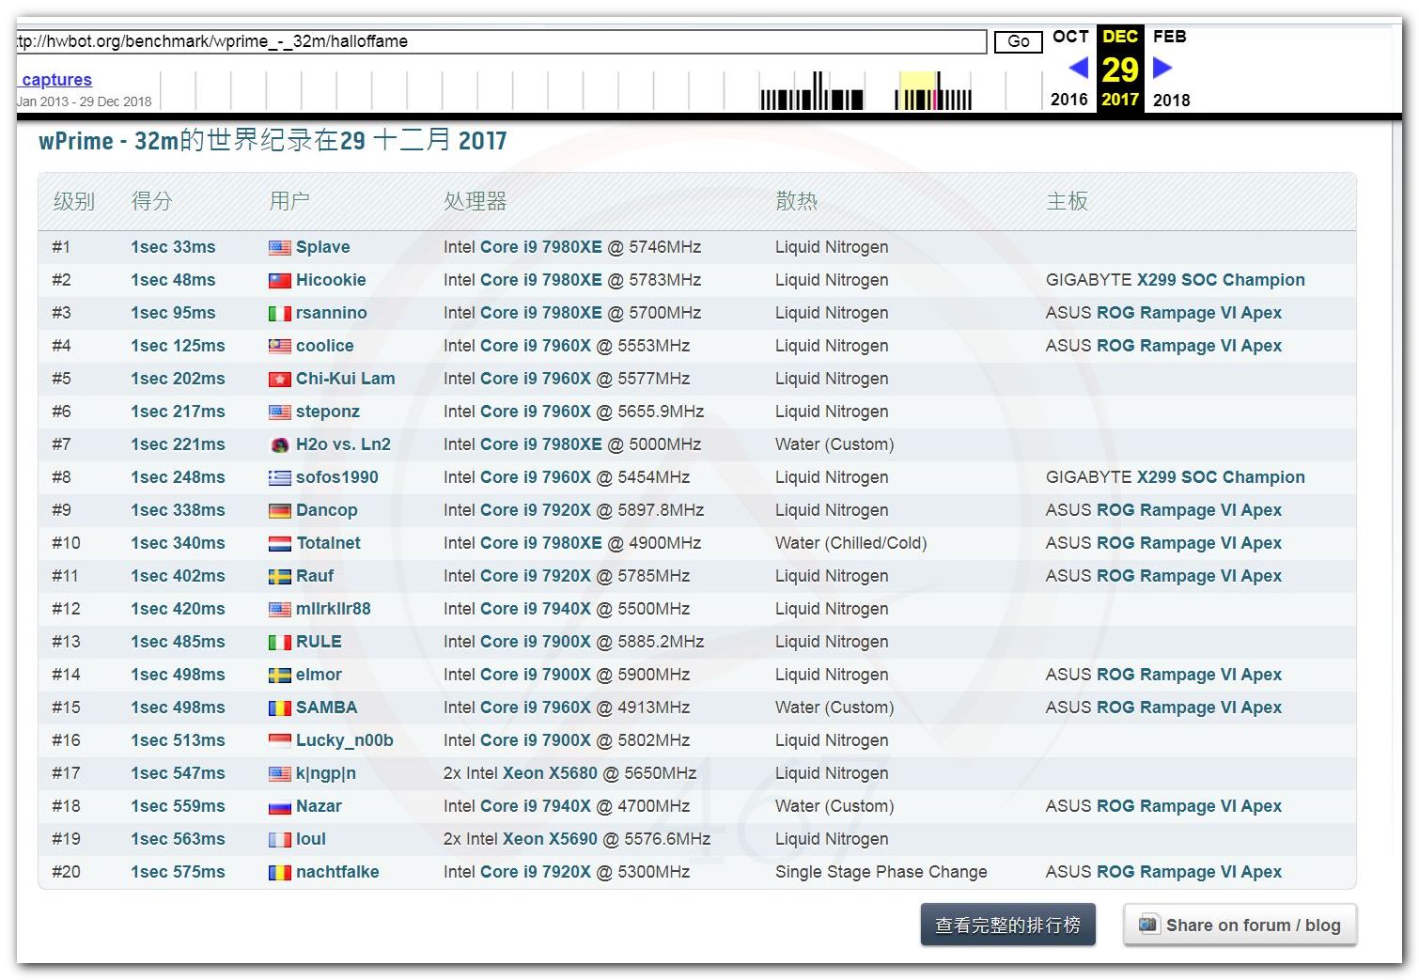Jump to year 2016 captures
This screenshot has width=1419, height=980.
1069,100
